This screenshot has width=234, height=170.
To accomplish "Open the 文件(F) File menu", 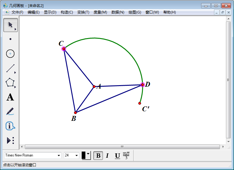I will click(x=18, y=12).
